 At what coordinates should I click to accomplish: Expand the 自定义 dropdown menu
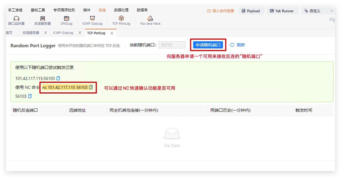point(318,11)
